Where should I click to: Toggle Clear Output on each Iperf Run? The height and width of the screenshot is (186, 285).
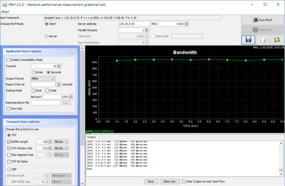(x=184, y=182)
